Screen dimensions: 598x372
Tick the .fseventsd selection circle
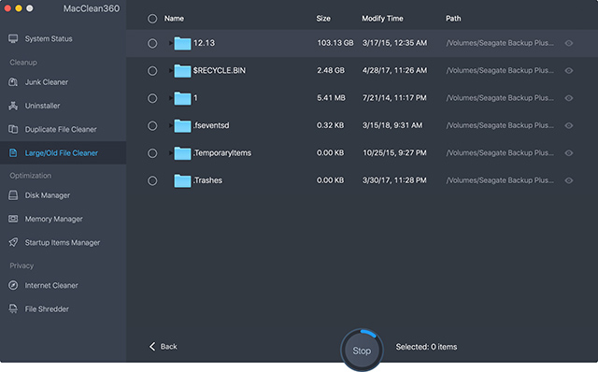152,125
